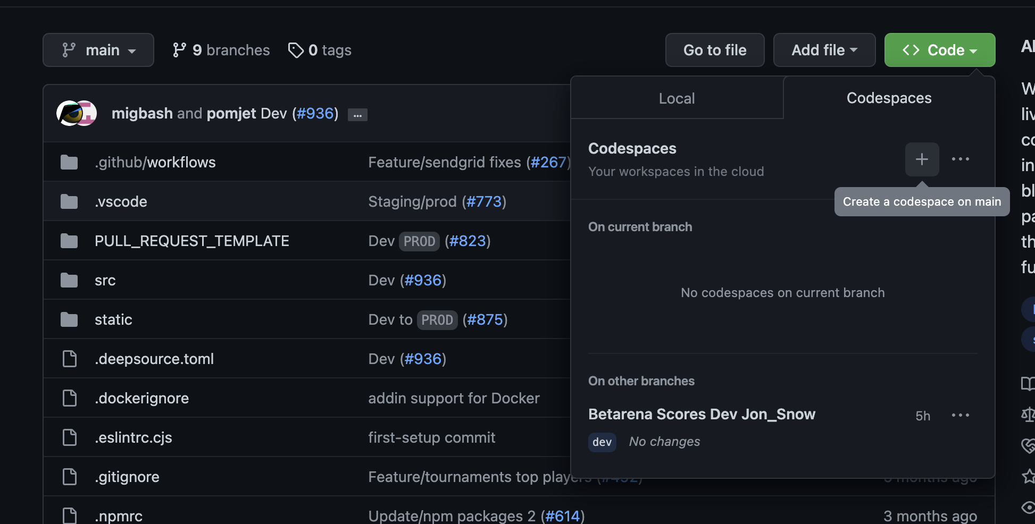1035x524 pixels.
Task: Switch to the Local tab
Action: (x=677, y=98)
